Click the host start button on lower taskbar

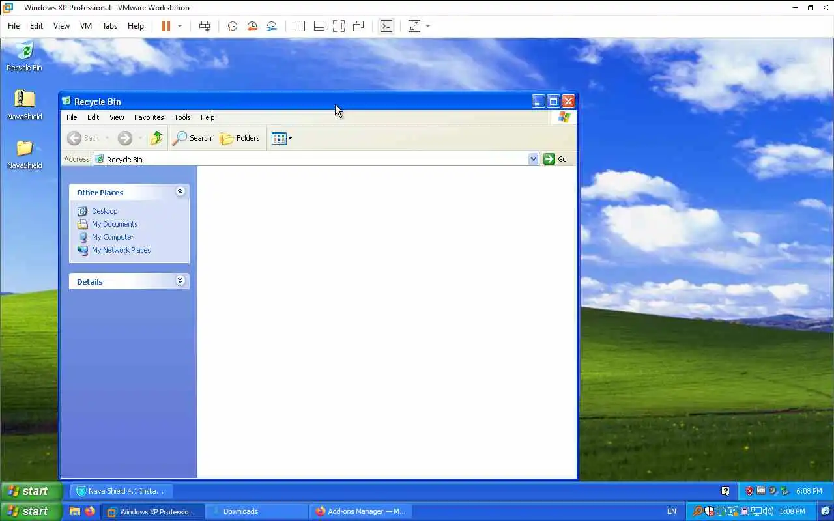pos(31,511)
